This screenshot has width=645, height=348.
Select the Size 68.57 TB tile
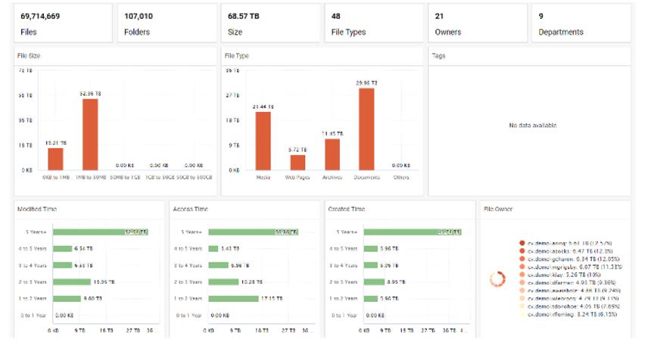270,23
